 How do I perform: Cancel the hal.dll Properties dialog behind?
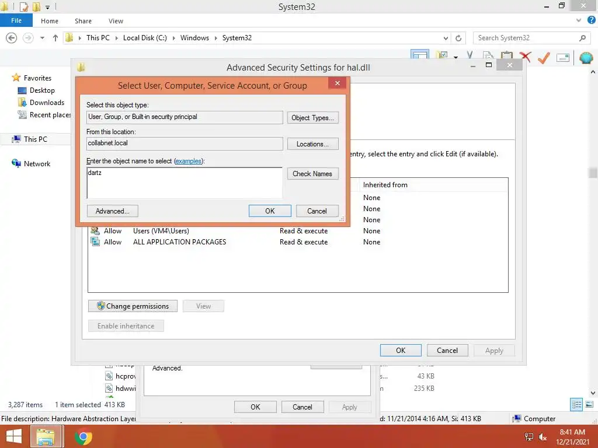click(303, 407)
